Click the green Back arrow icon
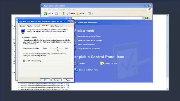The width and height of the screenshot is (180, 101). pos(45,14)
